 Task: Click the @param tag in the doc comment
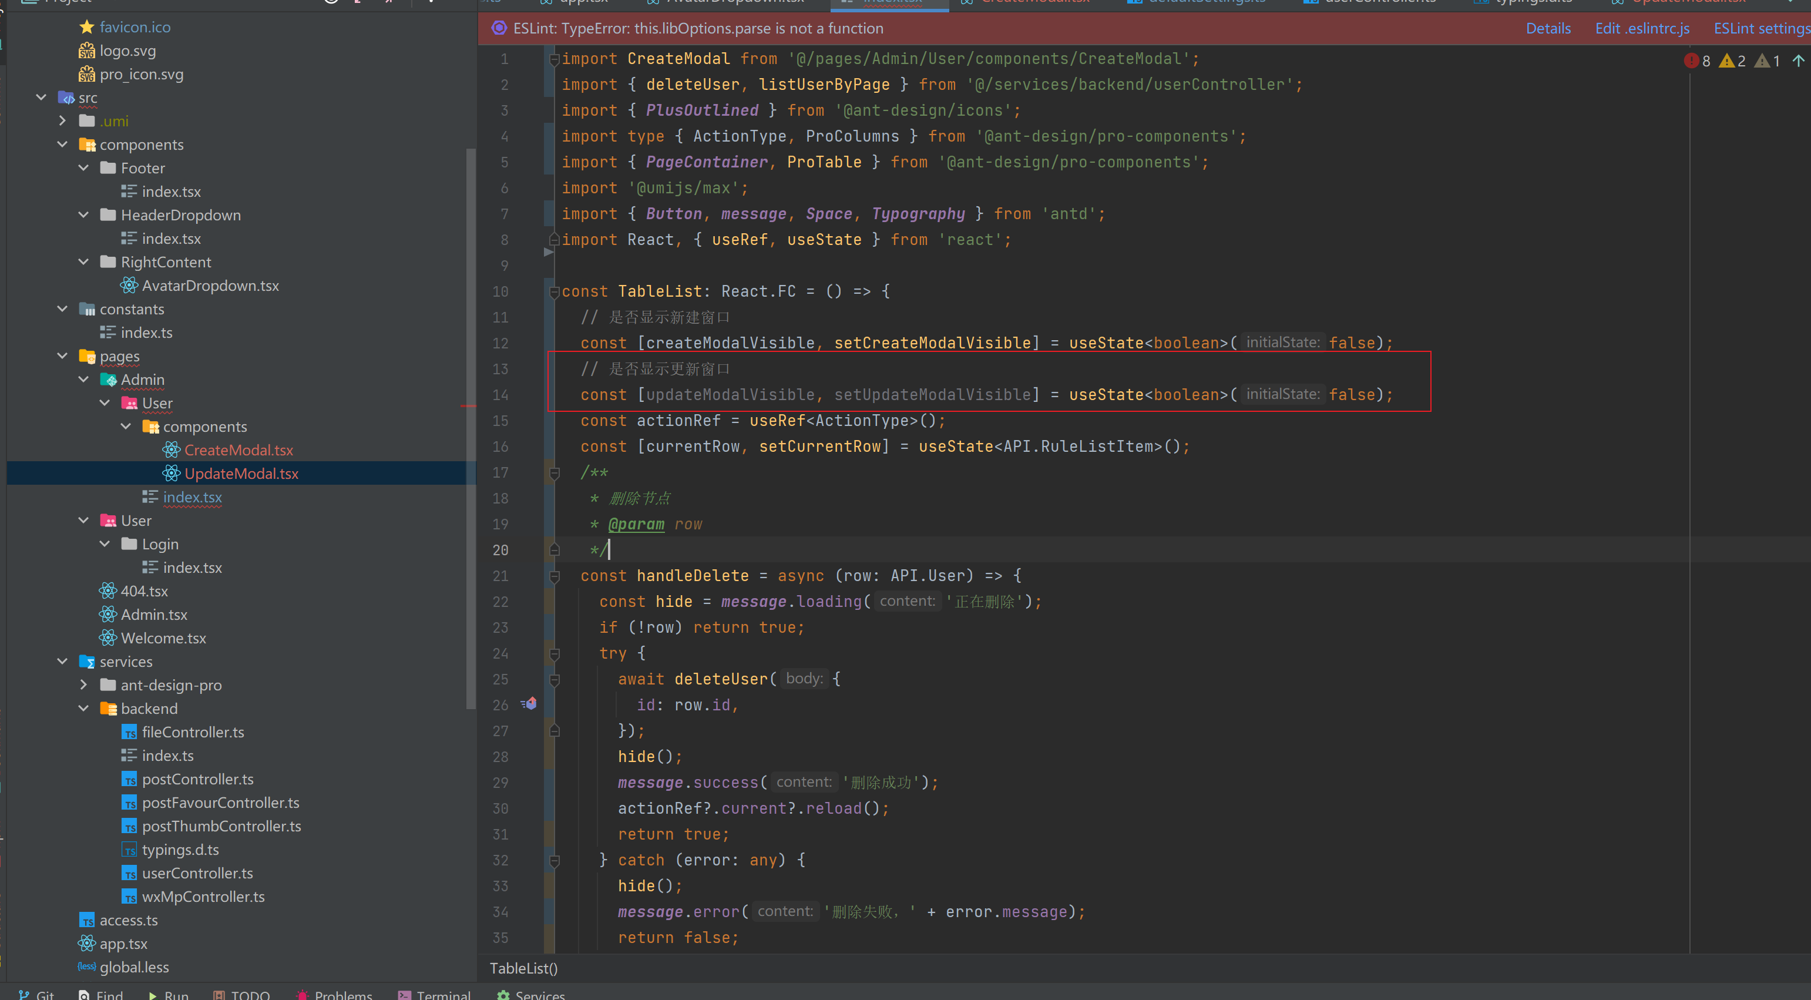636,525
